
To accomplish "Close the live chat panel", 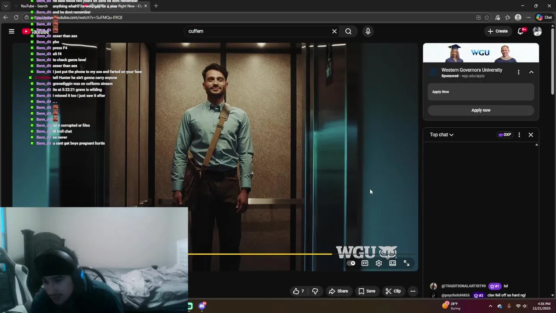I will coord(531,135).
